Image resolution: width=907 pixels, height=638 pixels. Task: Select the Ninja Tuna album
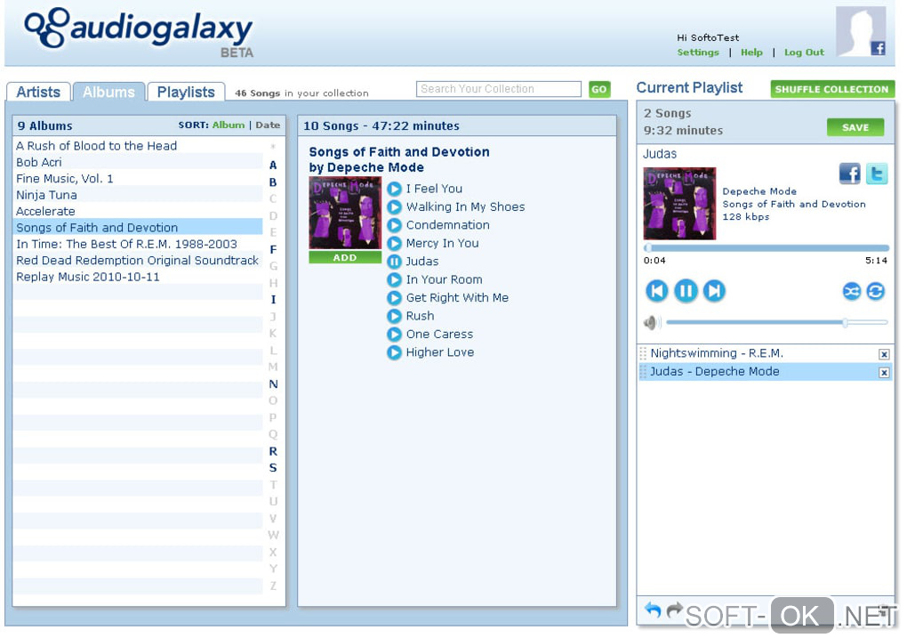tap(138, 195)
